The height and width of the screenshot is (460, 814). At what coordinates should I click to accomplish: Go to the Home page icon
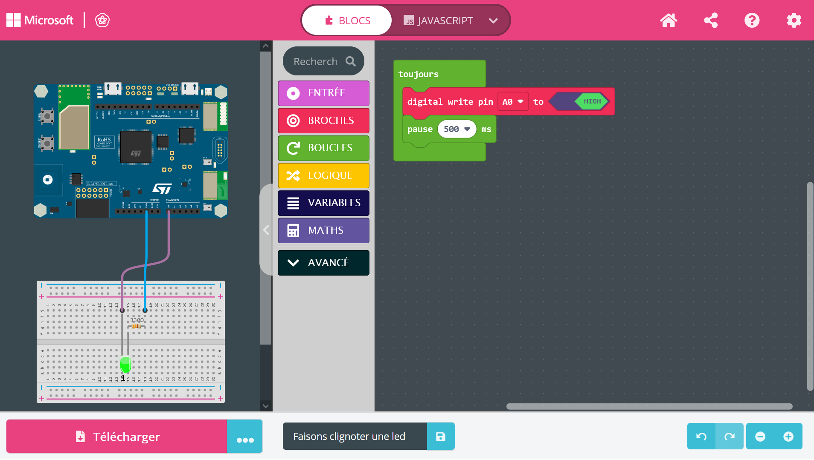(x=668, y=20)
